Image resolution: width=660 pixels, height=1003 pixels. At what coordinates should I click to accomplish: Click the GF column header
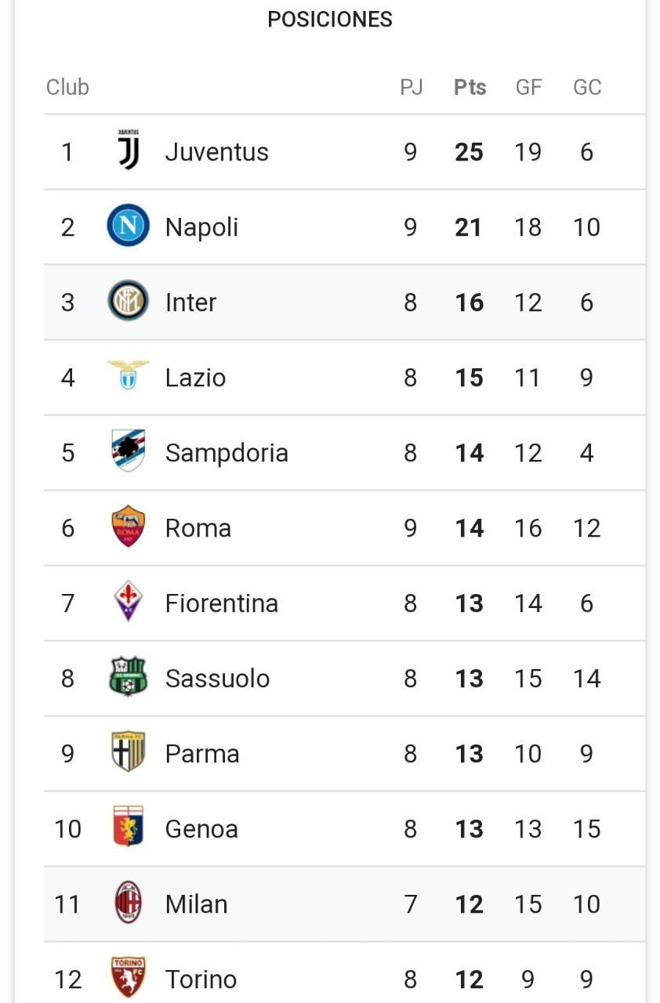[528, 87]
